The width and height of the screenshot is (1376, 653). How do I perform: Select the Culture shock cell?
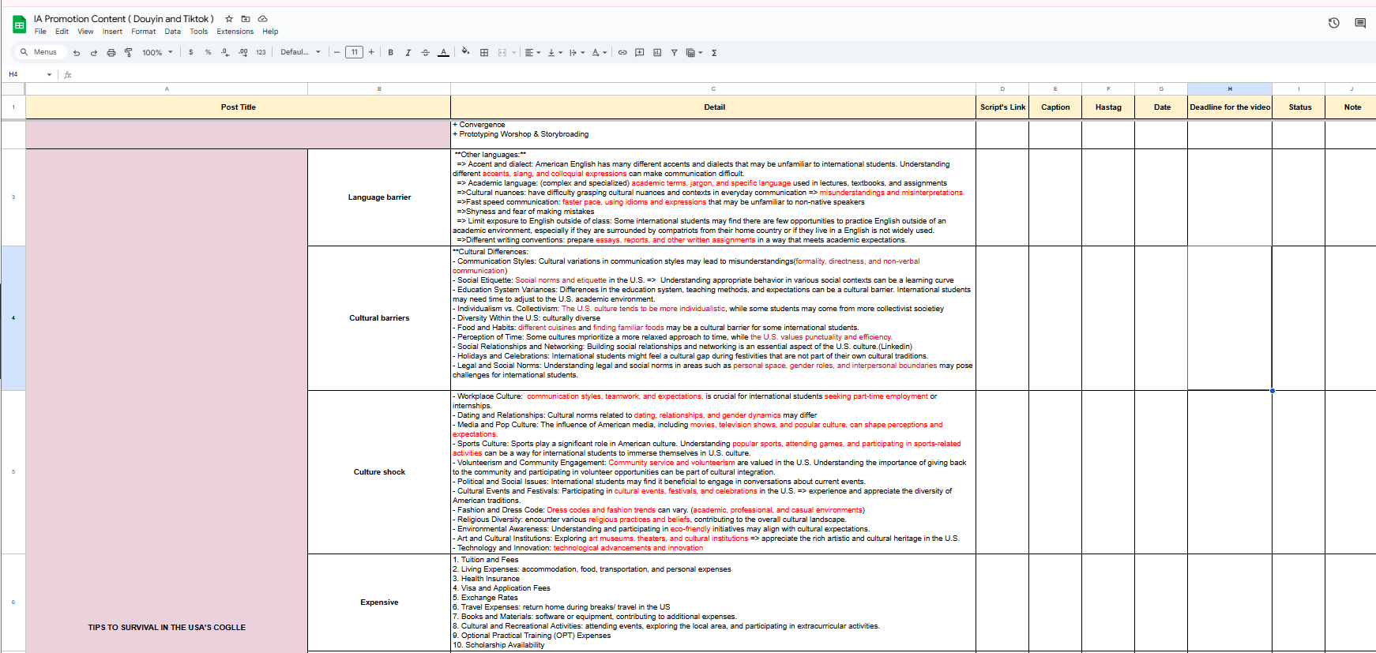(x=379, y=472)
